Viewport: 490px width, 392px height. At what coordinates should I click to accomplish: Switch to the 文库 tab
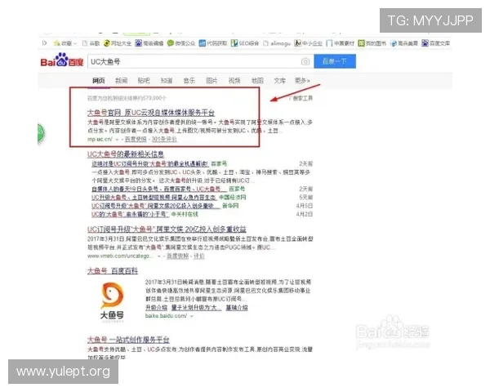[279, 81]
